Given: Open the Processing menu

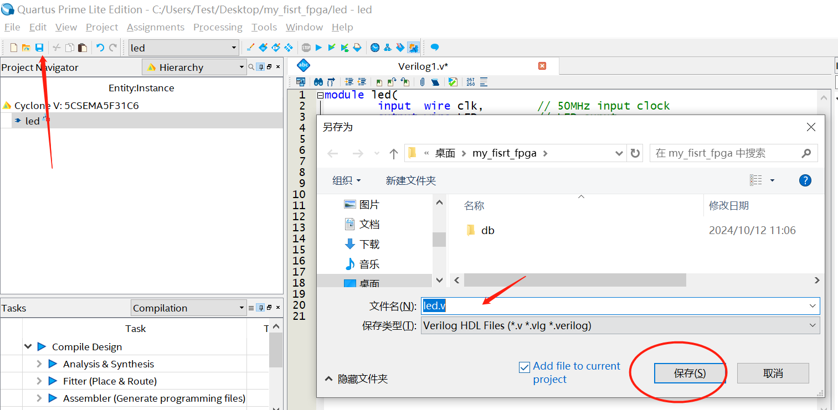Looking at the screenshot, I should 218,27.
